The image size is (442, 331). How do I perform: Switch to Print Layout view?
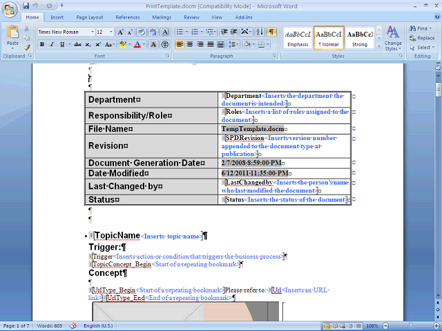(x=327, y=326)
